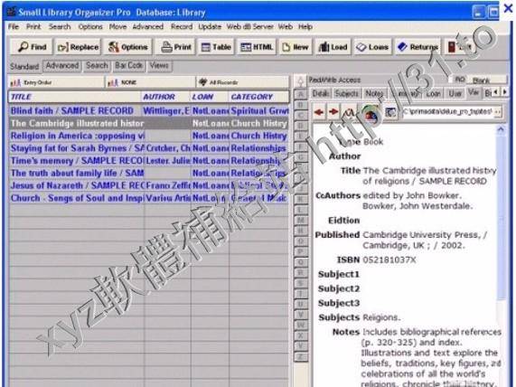Screen dimensions: 516x387
Task: Click the red right arrow next icon
Action: [x=333, y=112]
